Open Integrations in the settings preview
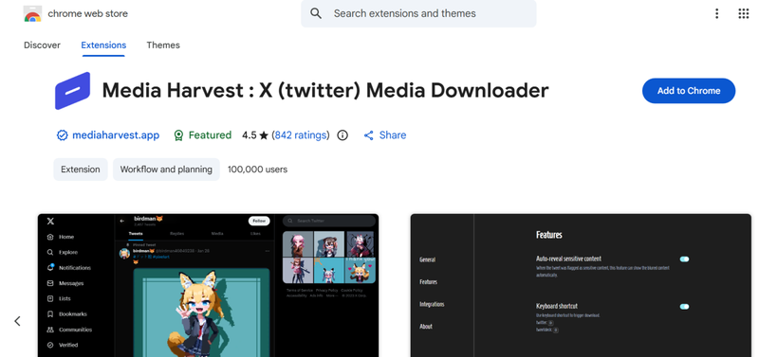The height and width of the screenshot is (357, 759). click(x=432, y=304)
